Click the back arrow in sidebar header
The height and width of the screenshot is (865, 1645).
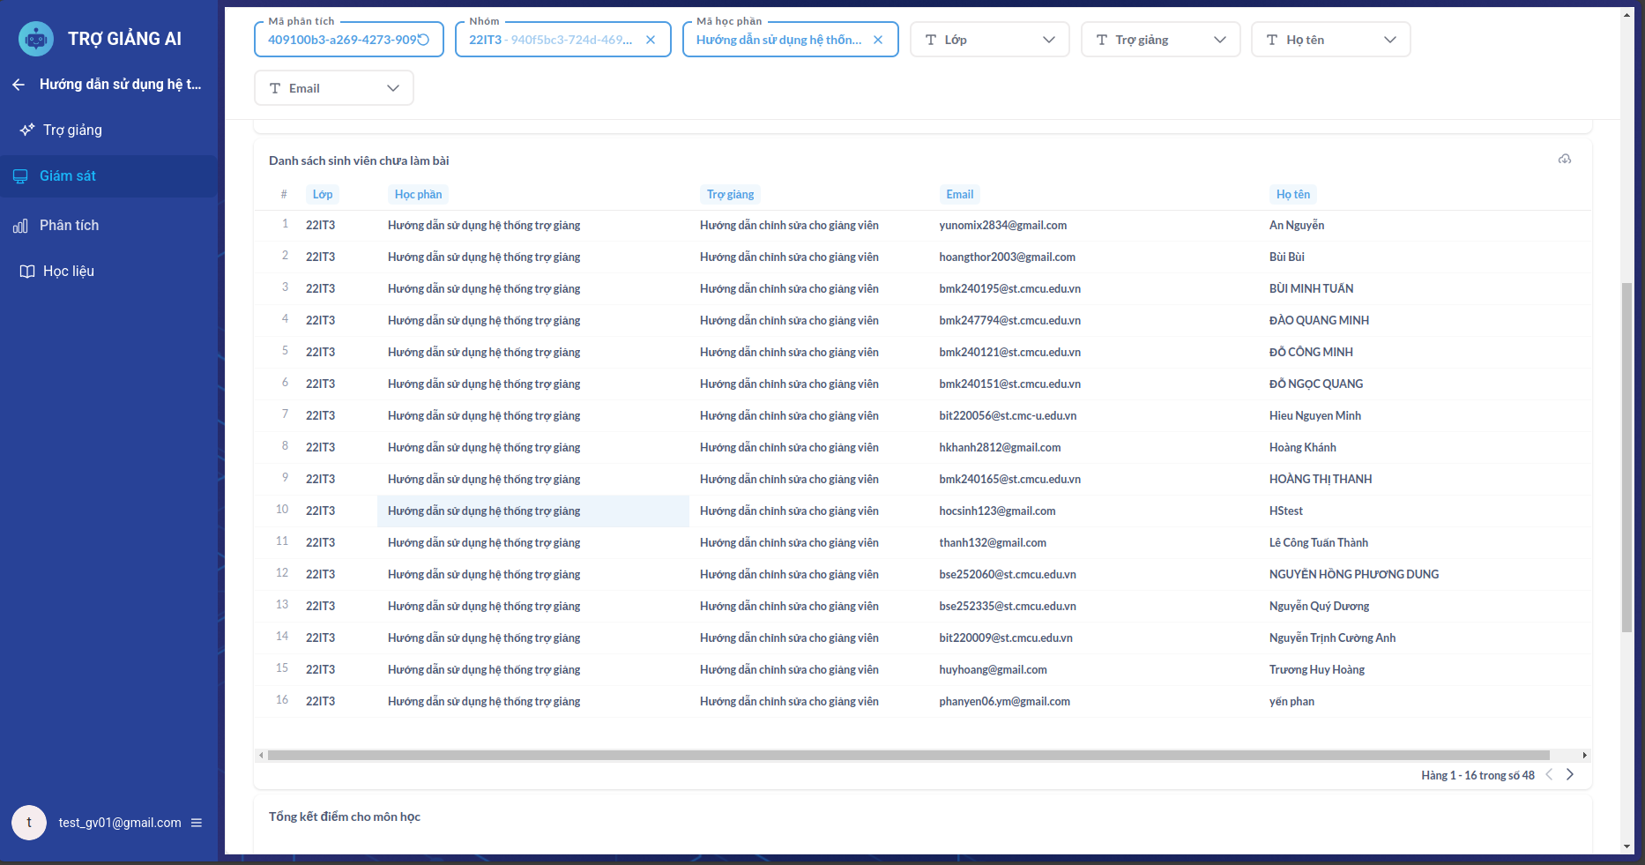tap(19, 85)
